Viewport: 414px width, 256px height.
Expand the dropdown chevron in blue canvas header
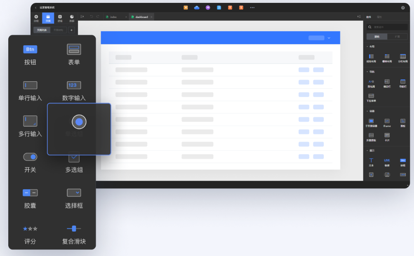pos(329,38)
